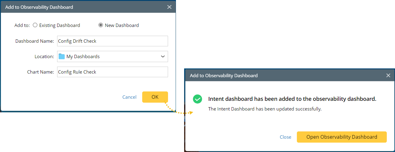The height and width of the screenshot is (152, 395).
Task: Click the blue folder icon in Location
Action: (62, 56)
